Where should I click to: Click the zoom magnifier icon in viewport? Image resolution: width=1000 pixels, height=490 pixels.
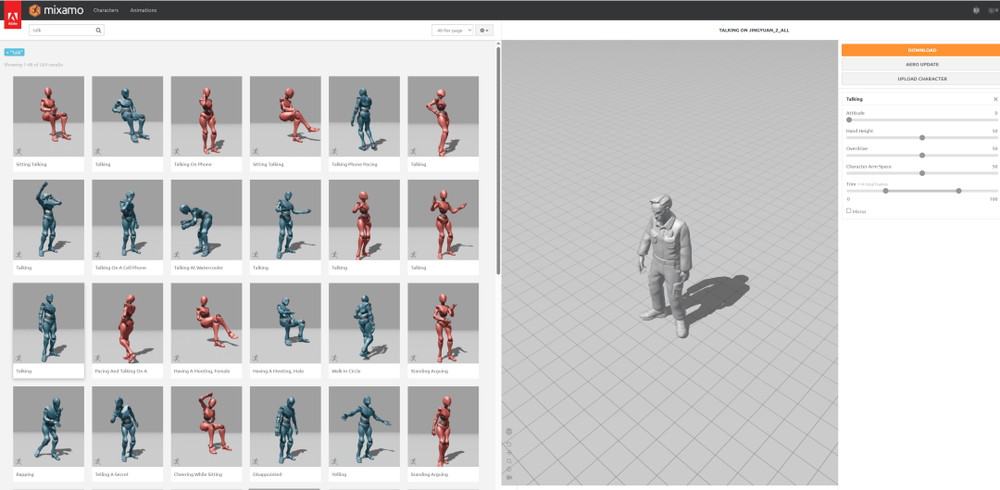pyautogui.click(x=509, y=460)
